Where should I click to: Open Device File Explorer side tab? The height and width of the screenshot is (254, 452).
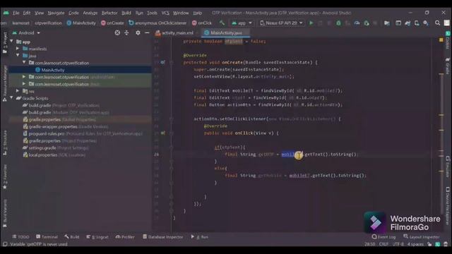(448, 206)
